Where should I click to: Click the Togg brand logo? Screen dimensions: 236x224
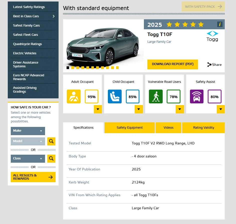tap(212, 36)
